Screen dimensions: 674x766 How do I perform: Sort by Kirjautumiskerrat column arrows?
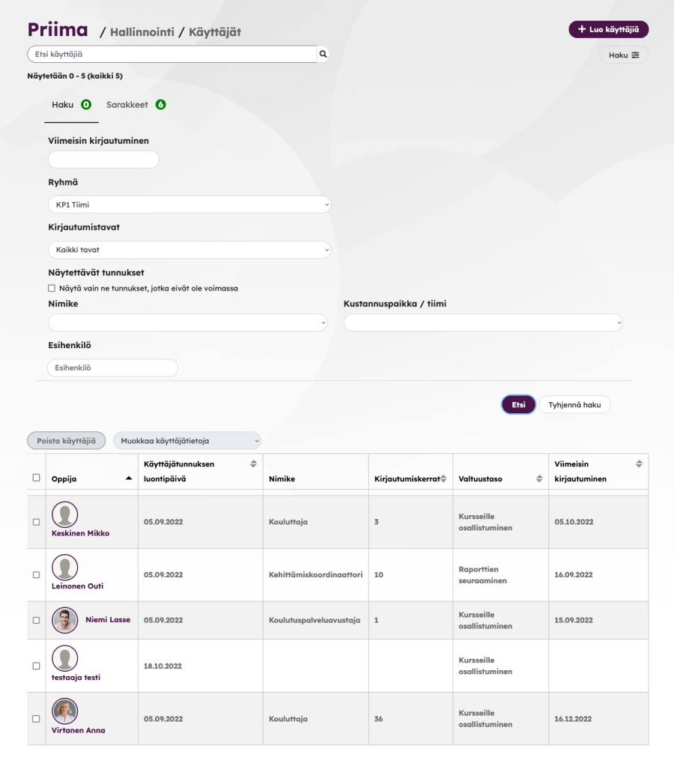(443, 479)
